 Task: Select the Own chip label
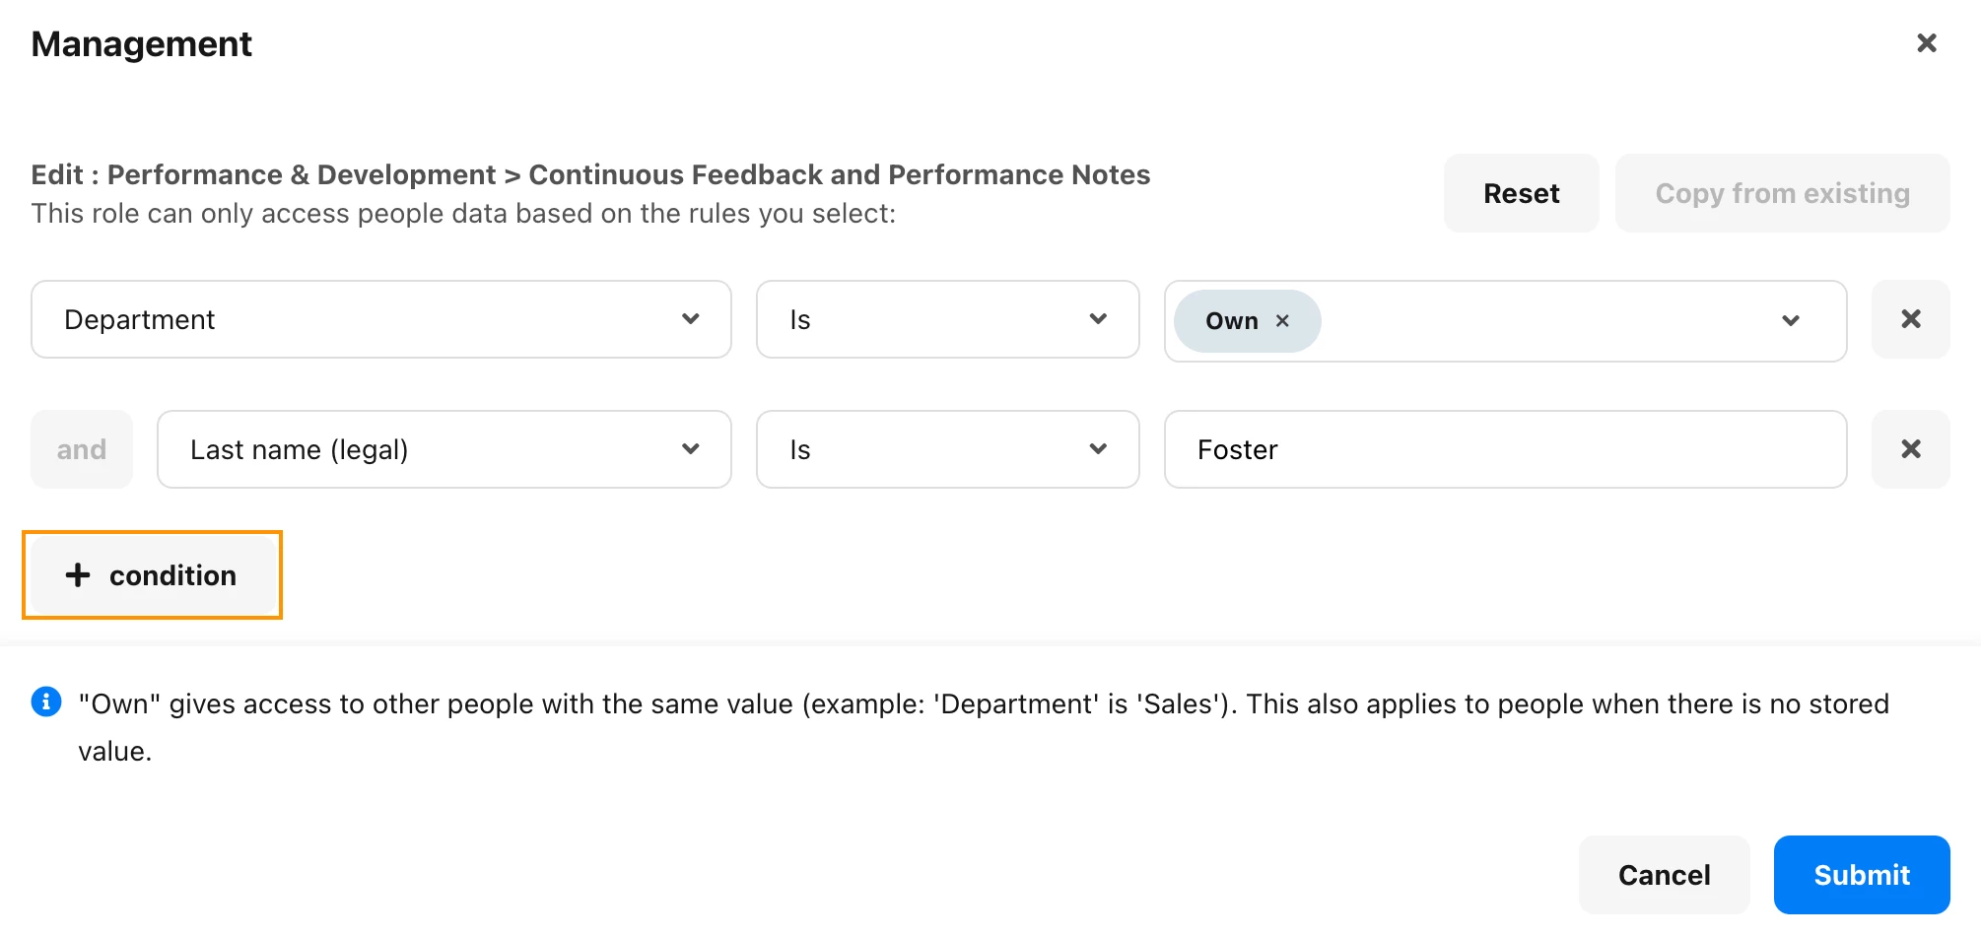1232,321
